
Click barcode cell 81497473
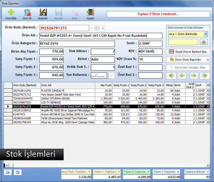(27, 114)
